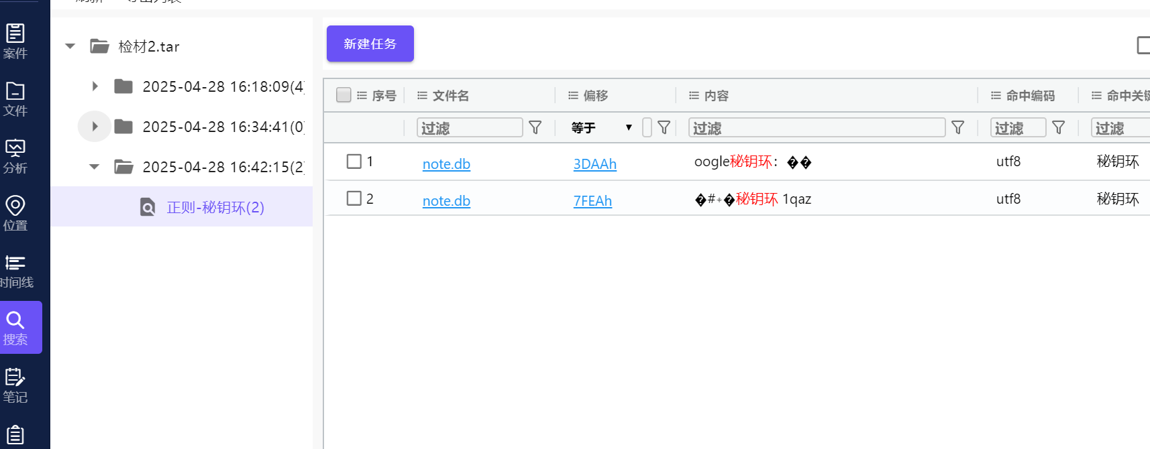Click filter funnel icon for 文件名 column
1150x449 pixels.
click(x=535, y=127)
